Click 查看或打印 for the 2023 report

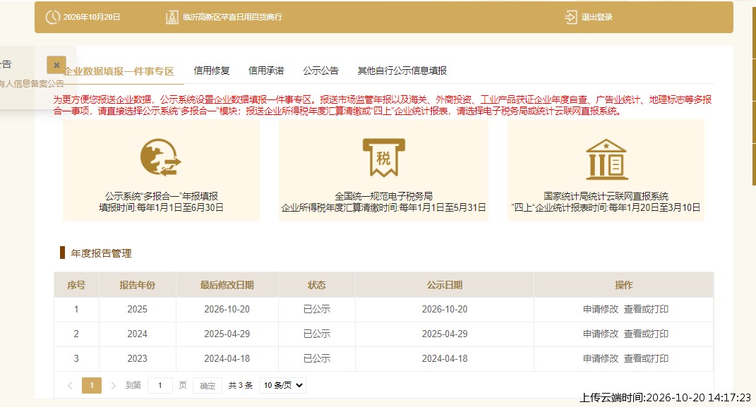[x=646, y=358]
